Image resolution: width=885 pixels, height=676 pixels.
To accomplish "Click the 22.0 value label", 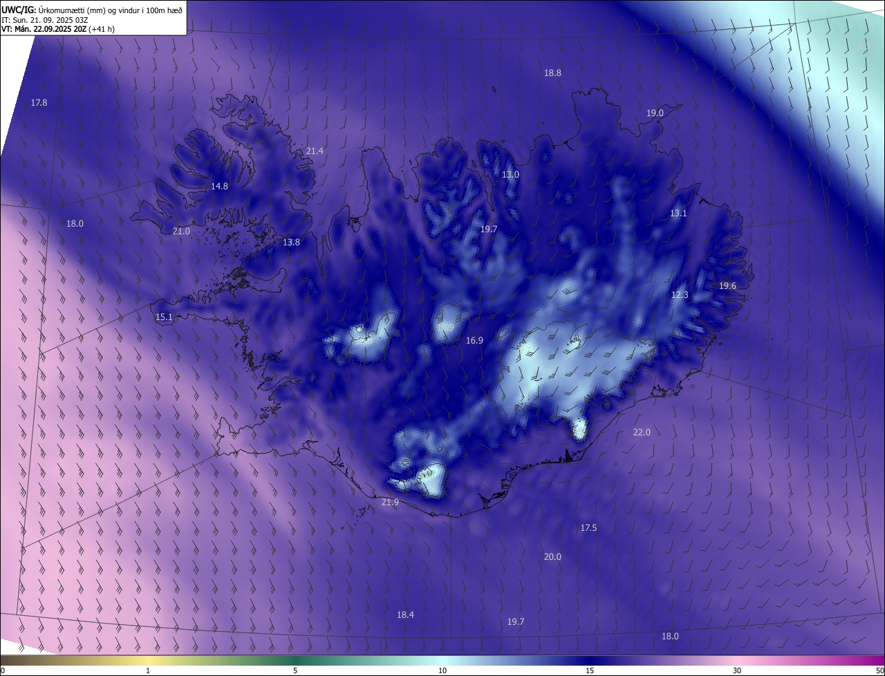I will click(x=642, y=432).
